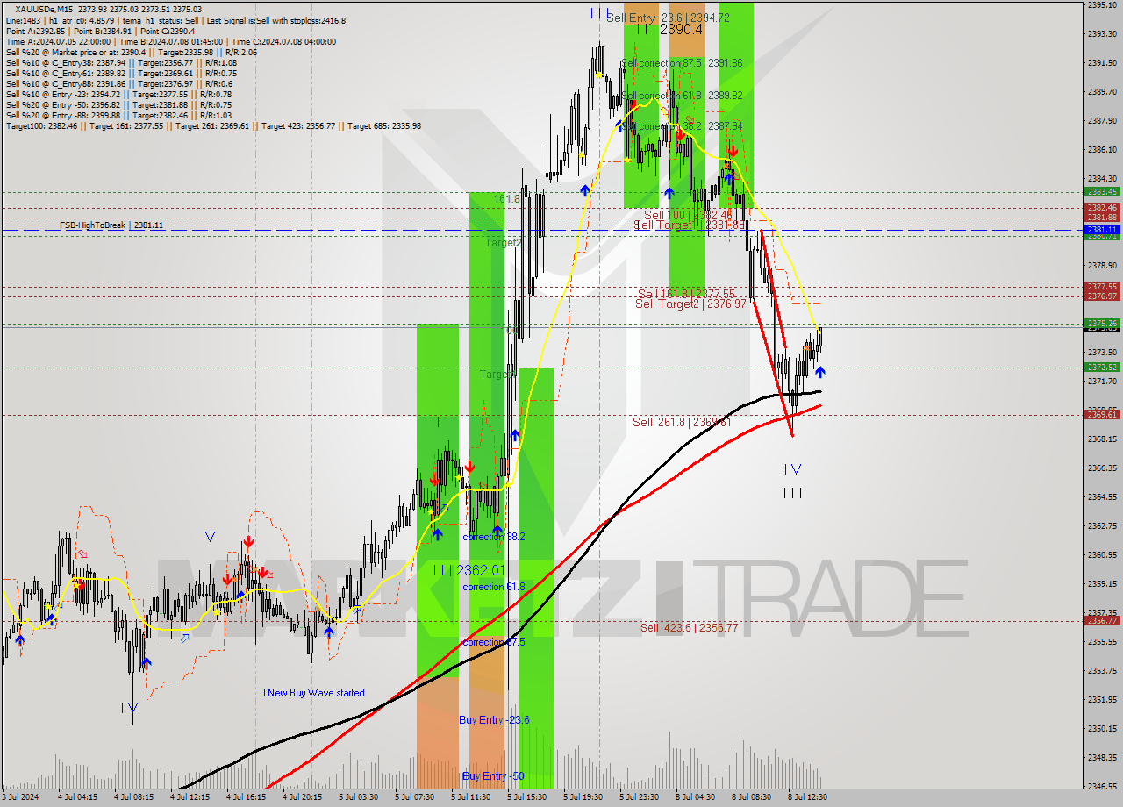
Task: Click 'Sell correction 61.8 | 2389.82' label
Action: point(682,95)
